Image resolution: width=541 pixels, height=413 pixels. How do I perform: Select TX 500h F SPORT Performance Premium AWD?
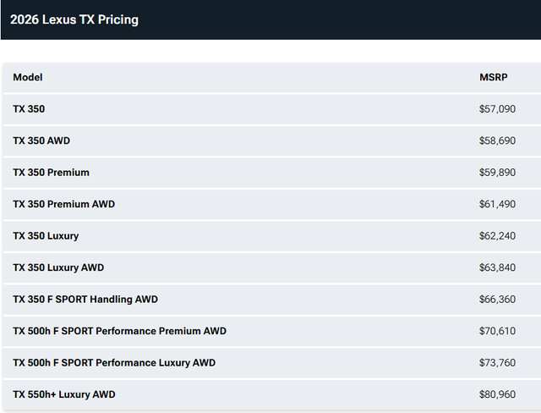(x=119, y=331)
